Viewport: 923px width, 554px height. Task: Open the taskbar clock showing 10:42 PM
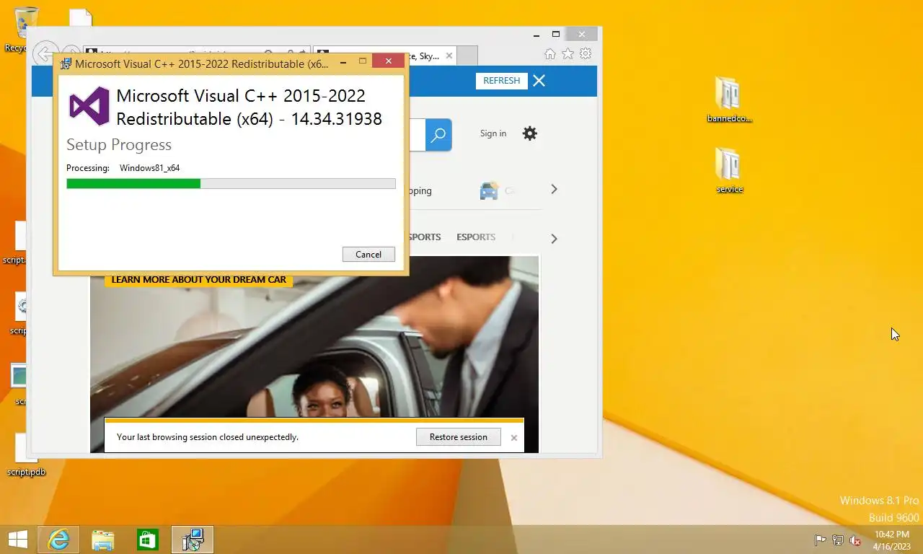[892, 540]
